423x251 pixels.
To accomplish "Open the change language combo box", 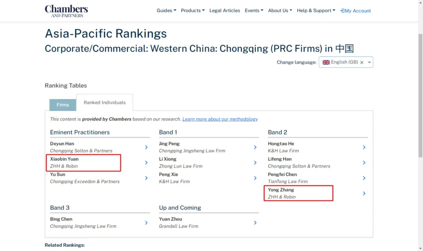I will click(x=369, y=62).
